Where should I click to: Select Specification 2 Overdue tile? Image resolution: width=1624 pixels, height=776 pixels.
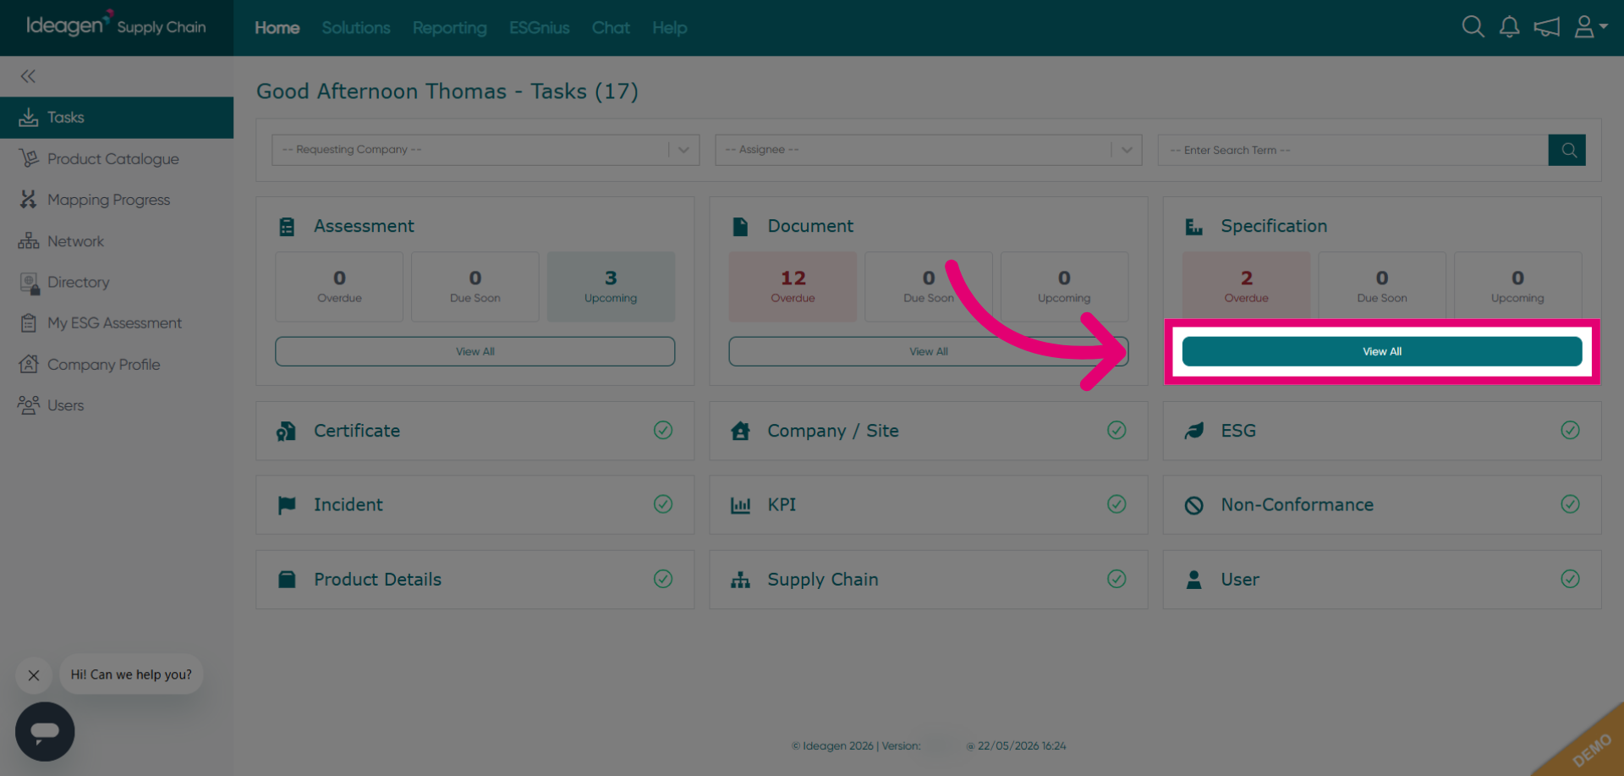[x=1247, y=287]
